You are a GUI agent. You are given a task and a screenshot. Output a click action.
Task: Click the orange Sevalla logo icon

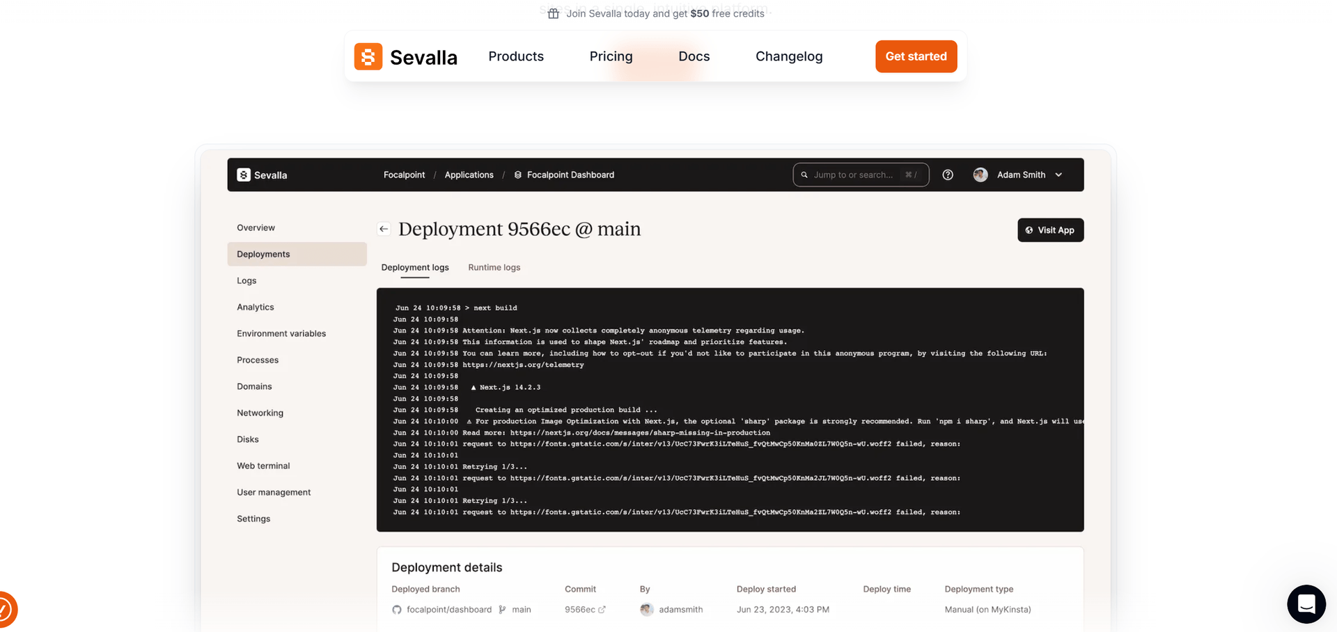coord(368,56)
